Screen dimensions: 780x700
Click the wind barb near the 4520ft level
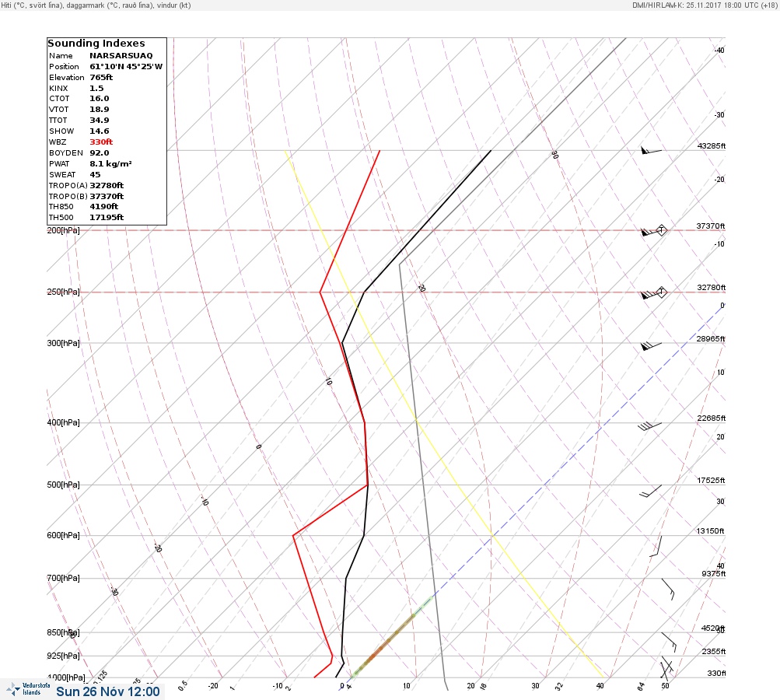[x=669, y=642]
